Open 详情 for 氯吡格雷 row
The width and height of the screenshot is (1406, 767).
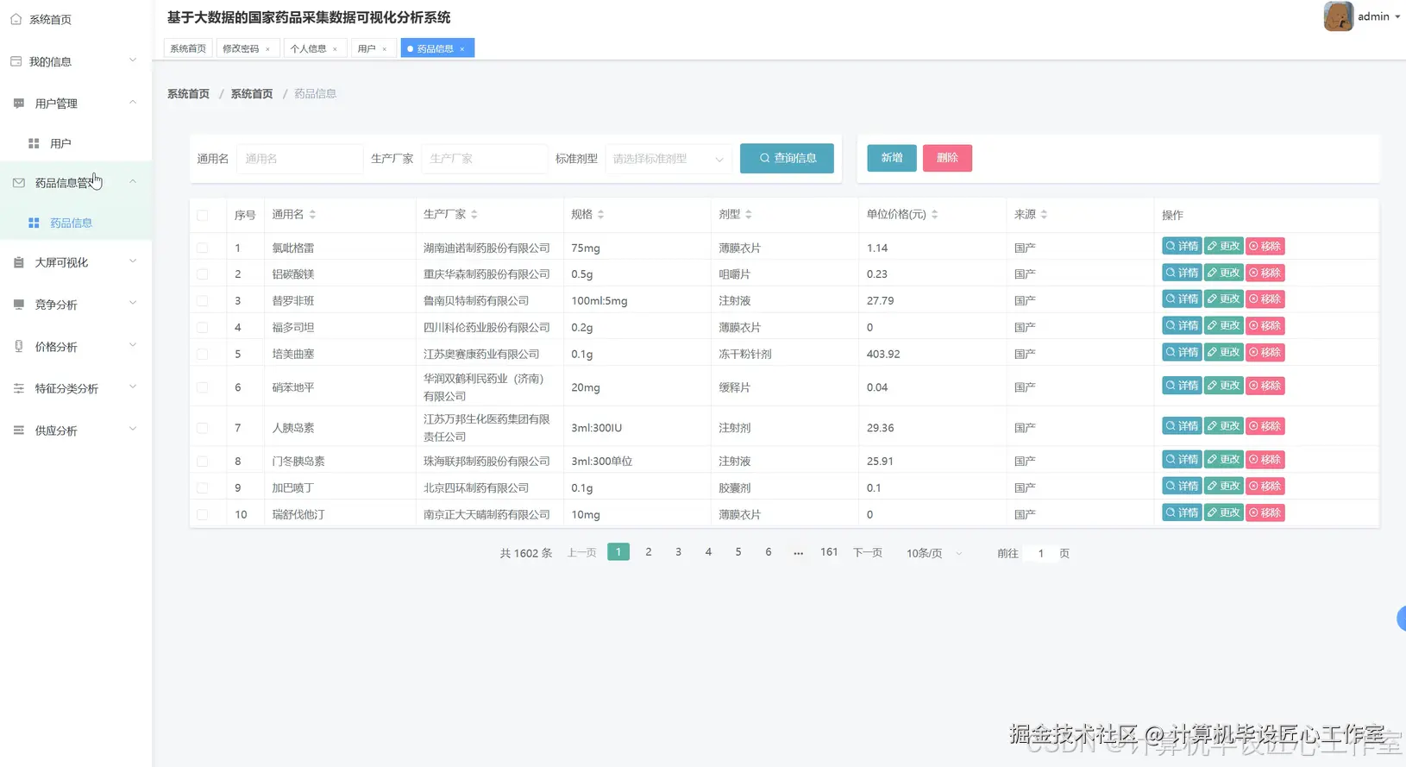(x=1182, y=247)
